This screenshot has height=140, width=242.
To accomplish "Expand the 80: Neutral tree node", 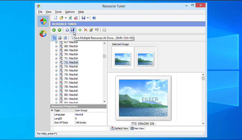I will click(x=56, y=95).
